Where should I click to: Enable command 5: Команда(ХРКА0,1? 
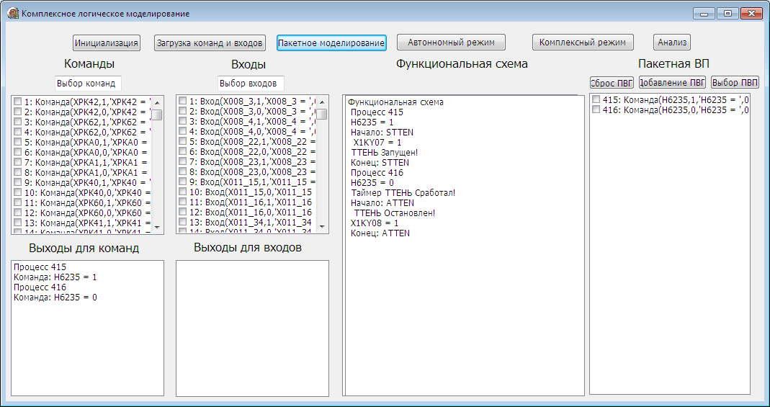click(x=18, y=141)
